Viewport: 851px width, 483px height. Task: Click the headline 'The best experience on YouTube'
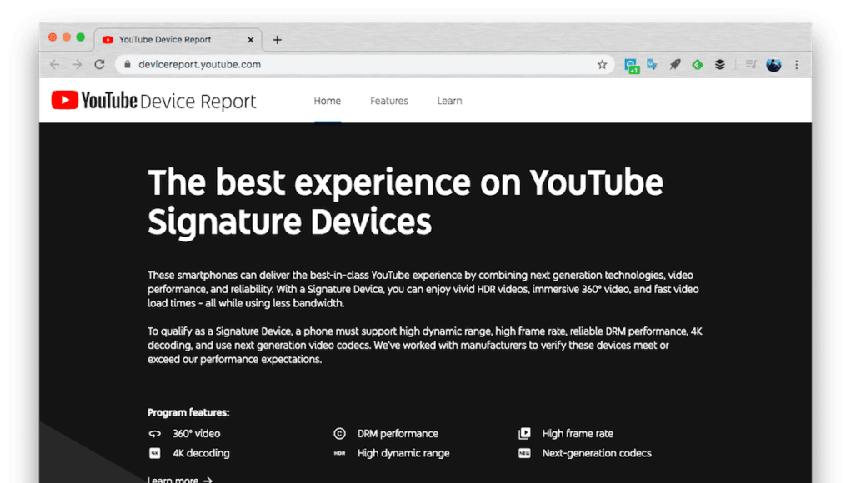coord(405,182)
